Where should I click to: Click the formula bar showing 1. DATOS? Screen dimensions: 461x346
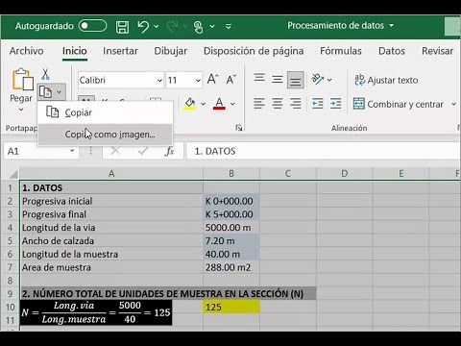pyautogui.click(x=324, y=151)
